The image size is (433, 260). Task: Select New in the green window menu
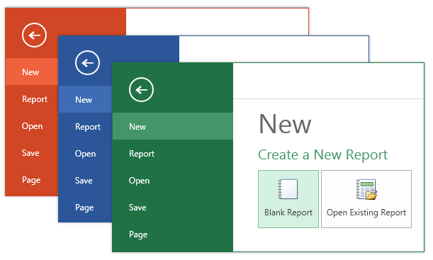coord(173,126)
